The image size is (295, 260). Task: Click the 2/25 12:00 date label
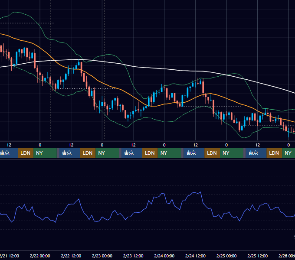[257, 256]
